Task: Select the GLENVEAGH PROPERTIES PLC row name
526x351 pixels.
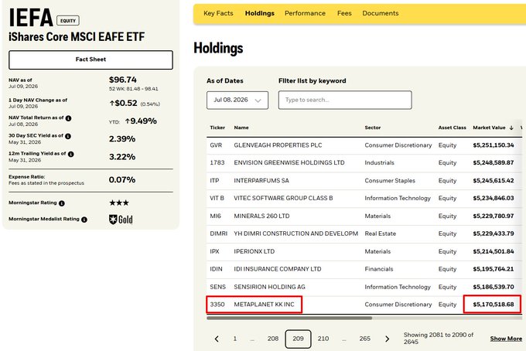Action: [278, 145]
